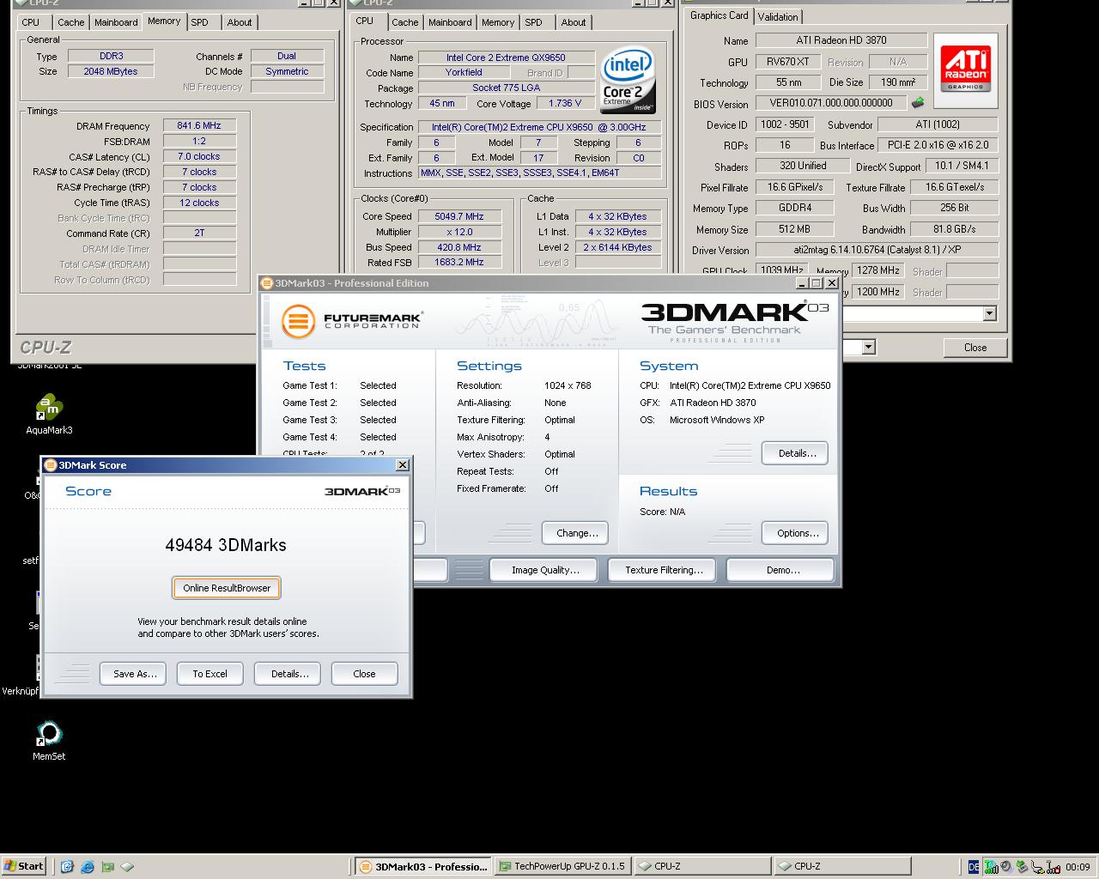
Task: Open the GPU selection dropdown in GPU-Z
Action: coord(989,313)
